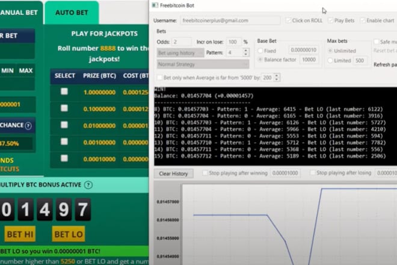Select the Limited max bets option
This screenshot has width=397, height=265.
[x=330, y=61]
